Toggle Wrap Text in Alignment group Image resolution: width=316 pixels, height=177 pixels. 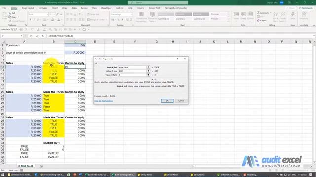pos(93,14)
